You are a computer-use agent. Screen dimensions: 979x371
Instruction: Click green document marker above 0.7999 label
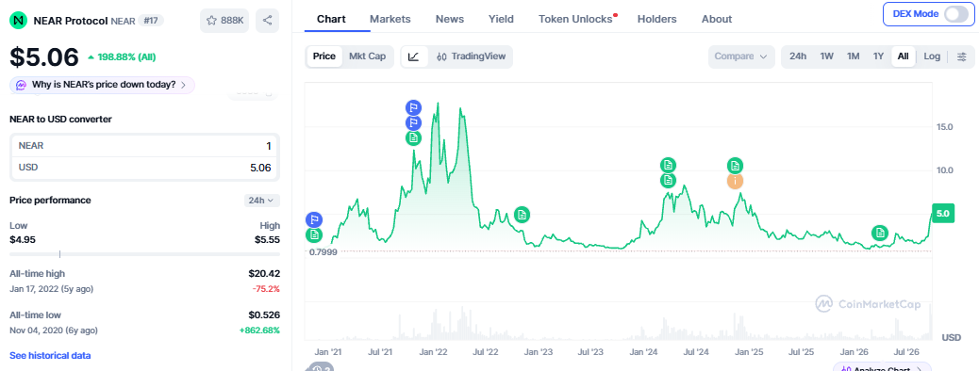pos(314,235)
